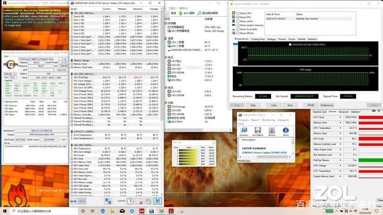Click the network arrows icon in sensor toolbar
383x215 pixels.
(x=108, y=201)
